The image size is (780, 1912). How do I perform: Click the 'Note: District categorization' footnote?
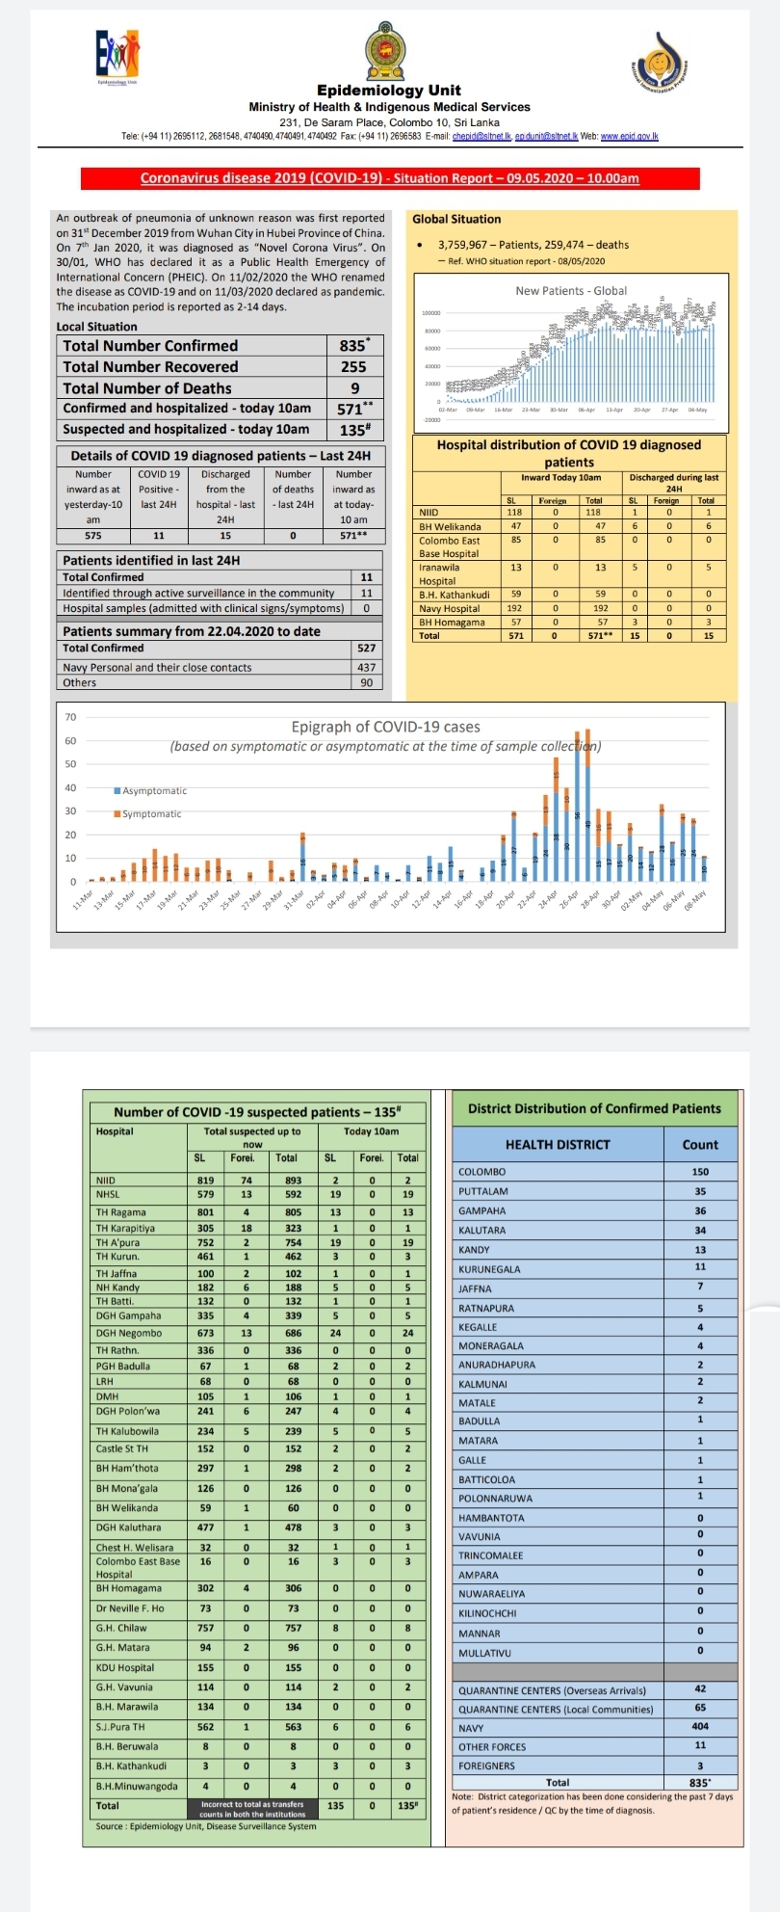point(592,1803)
